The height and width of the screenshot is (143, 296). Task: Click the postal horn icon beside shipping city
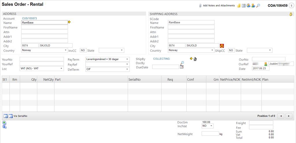[222, 46]
